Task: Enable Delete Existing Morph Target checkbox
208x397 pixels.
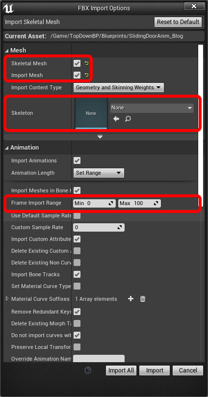Action: click(77, 323)
